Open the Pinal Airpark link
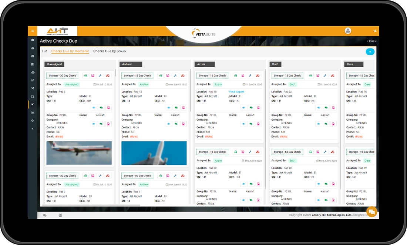Image resolution: width=407 pixels, height=245 pixels. tap(237, 92)
